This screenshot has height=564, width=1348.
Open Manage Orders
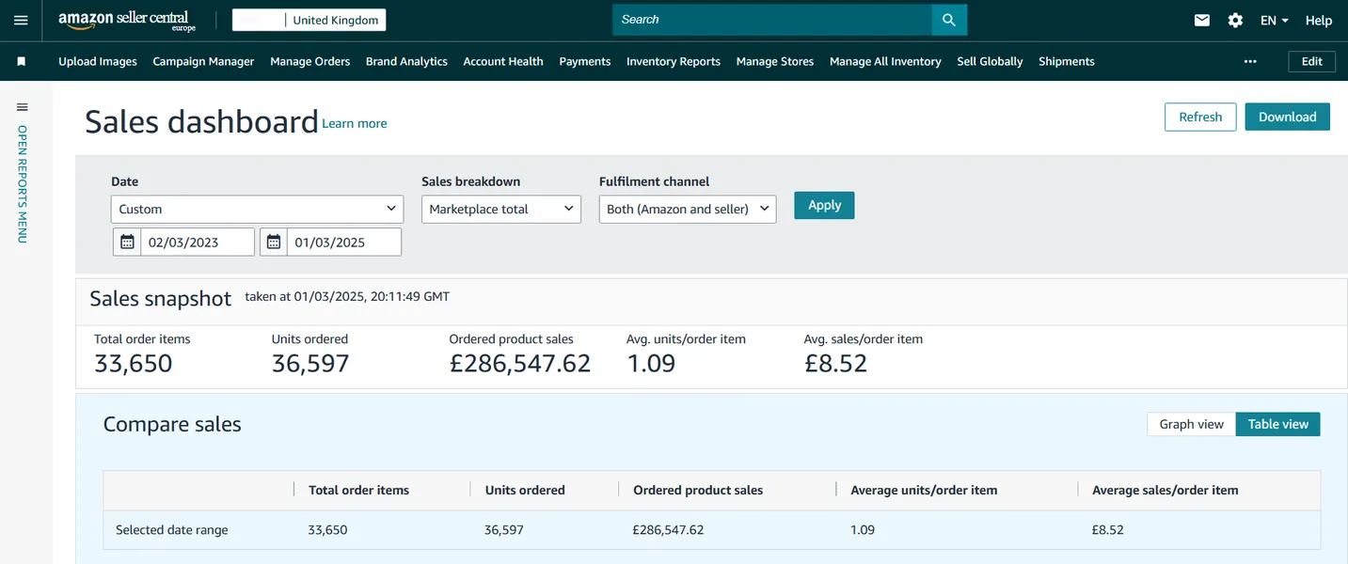pyautogui.click(x=309, y=61)
